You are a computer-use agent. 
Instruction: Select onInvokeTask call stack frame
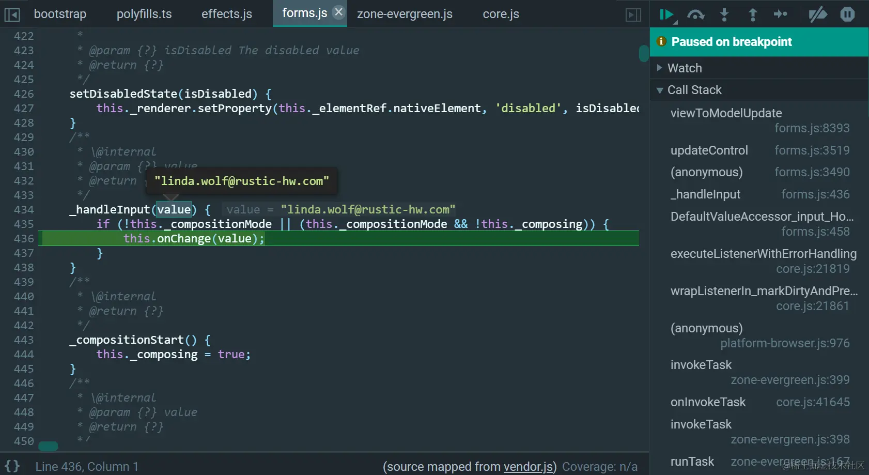click(759, 402)
